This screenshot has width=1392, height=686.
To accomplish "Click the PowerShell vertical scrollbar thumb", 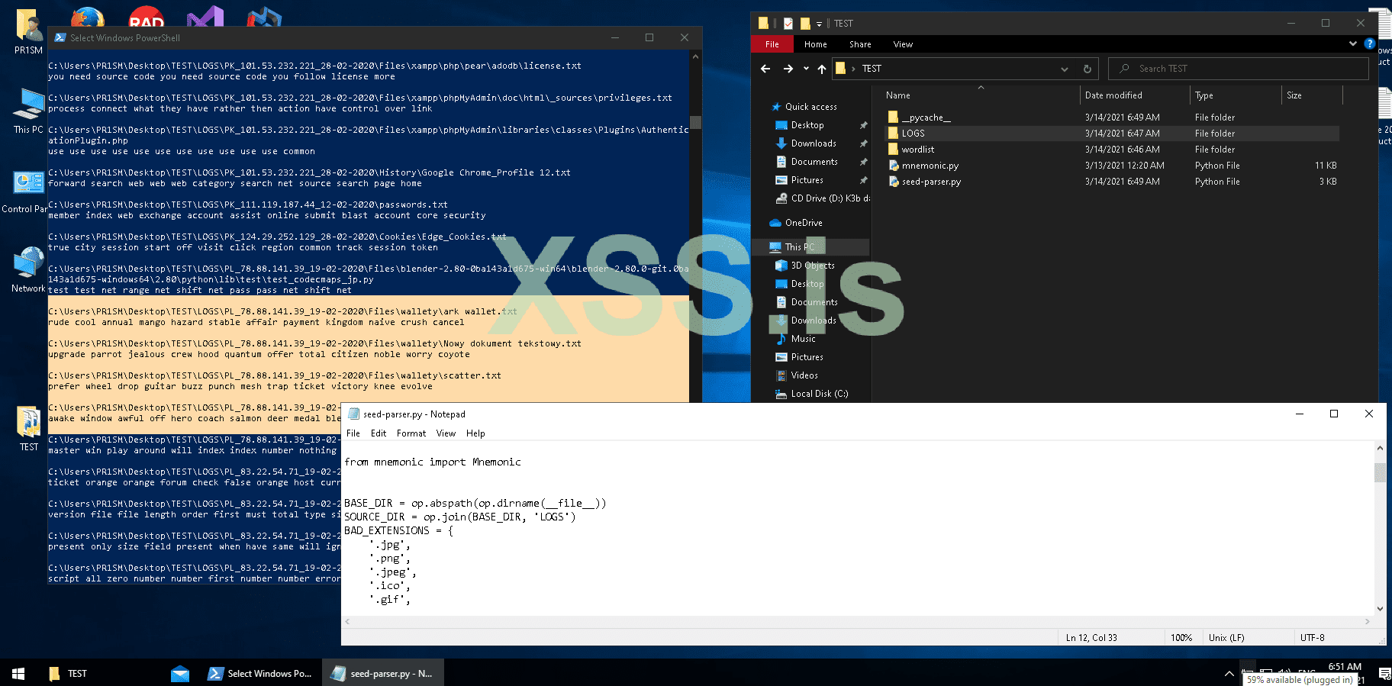I will pos(695,122).
